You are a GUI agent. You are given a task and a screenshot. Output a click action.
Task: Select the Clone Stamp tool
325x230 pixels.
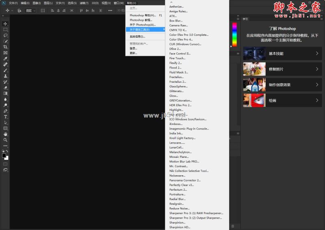[x=5, y=76]
